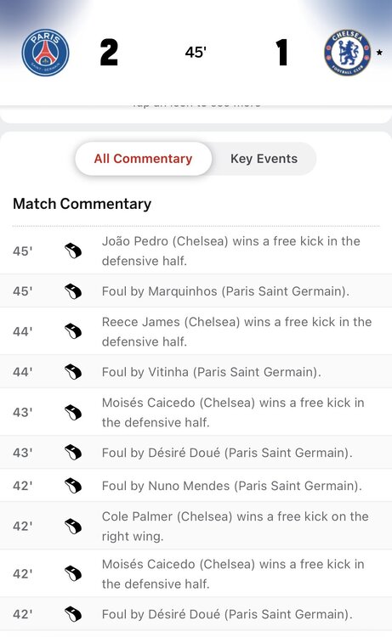Tap whistle icon for 42' Désiré Doué foul

click(73, 614)
